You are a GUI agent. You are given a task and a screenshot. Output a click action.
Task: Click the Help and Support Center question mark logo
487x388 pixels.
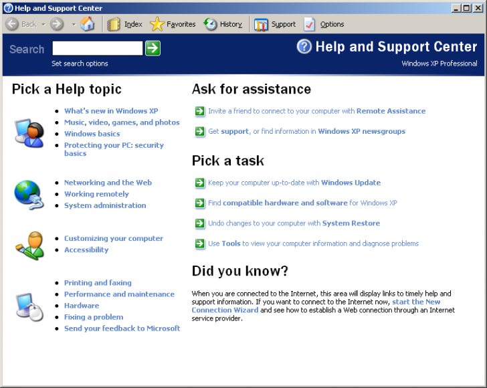(304, 46)
